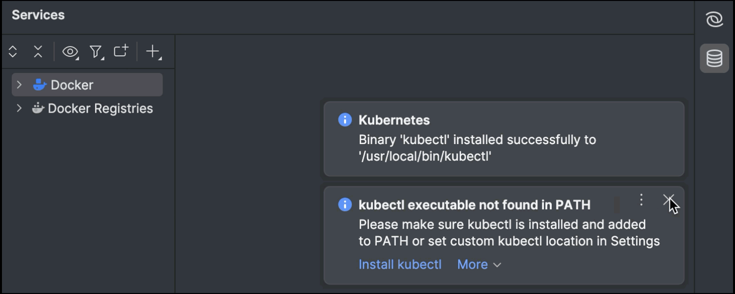Screen dimensions: 735x294
Task: Open the Database tool window icon
Action: click(714, 58)
